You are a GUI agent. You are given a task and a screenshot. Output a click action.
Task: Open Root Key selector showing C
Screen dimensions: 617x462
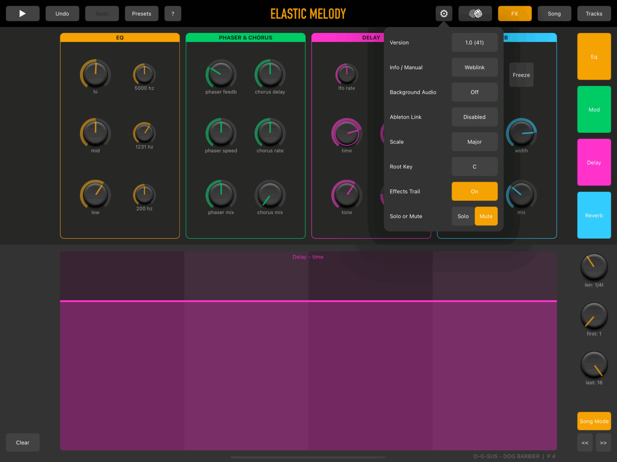[x=474, y=166]
